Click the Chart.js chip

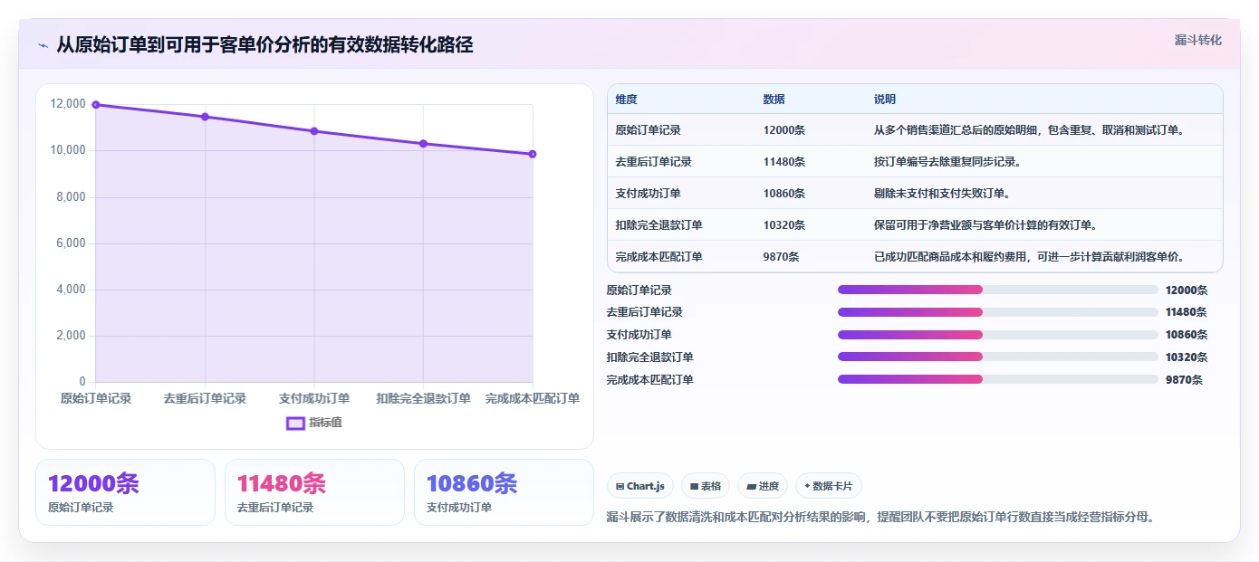(640, 486)
